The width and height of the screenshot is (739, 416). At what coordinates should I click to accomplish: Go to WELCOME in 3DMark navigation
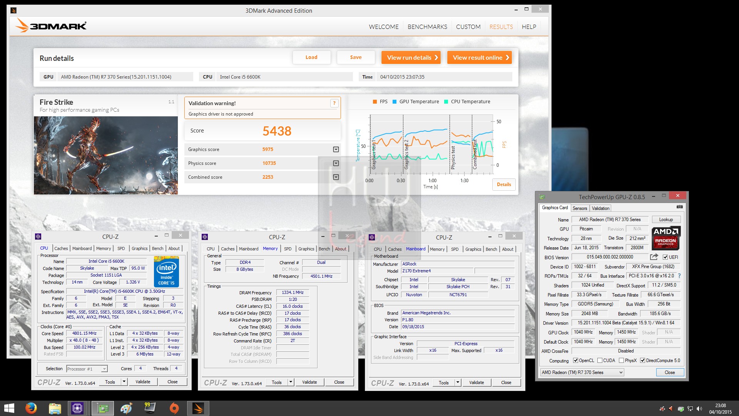[384, 27]
